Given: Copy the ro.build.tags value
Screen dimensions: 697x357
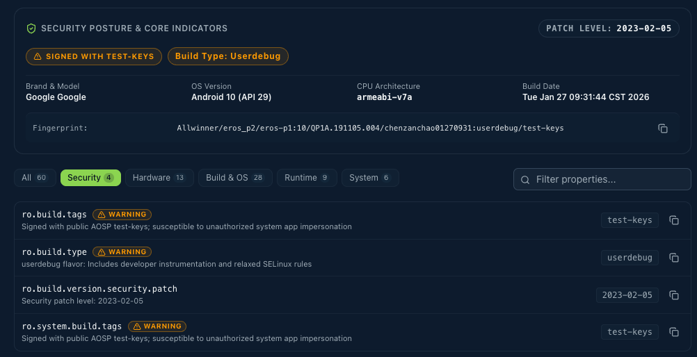Looking at the screenshot, I should point(674,220).
